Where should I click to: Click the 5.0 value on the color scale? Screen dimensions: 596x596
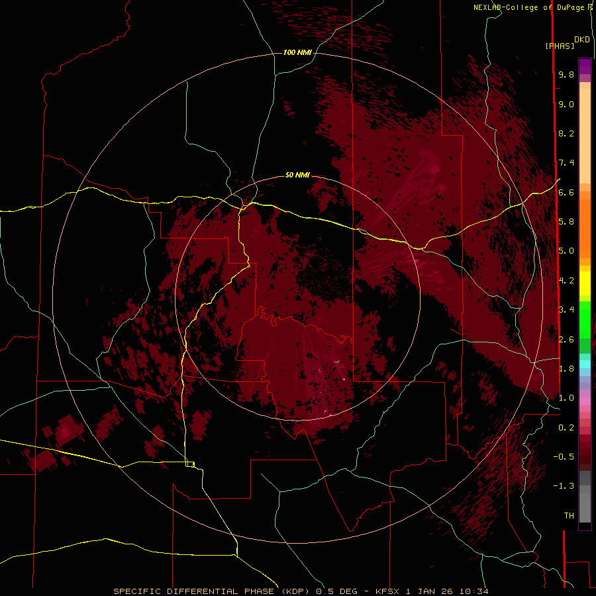(566, 251)
